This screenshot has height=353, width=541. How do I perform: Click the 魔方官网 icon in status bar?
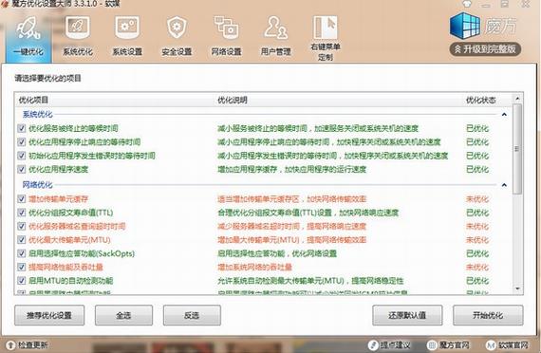coord(432,344)
